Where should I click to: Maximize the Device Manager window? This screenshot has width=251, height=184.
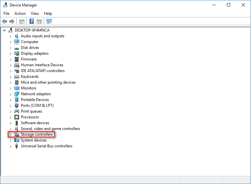point(229,5)
